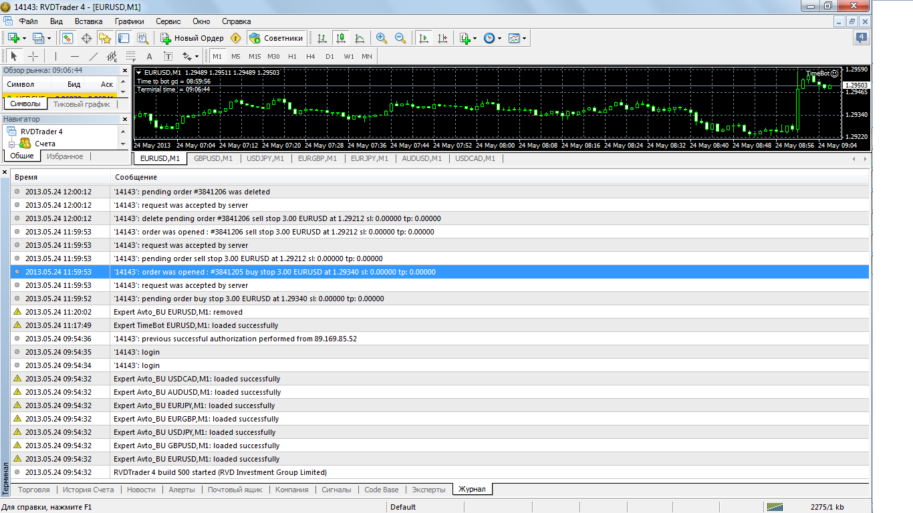The width and height of the screenshot is (913, 513).
Task: Click the zoom out magnifier icon
Action: (400, 38)
